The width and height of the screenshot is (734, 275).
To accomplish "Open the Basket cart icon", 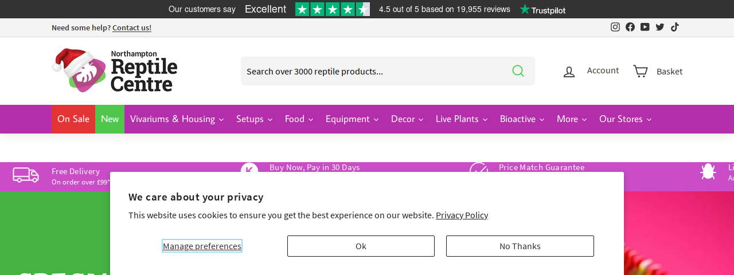I will (641, 71).
